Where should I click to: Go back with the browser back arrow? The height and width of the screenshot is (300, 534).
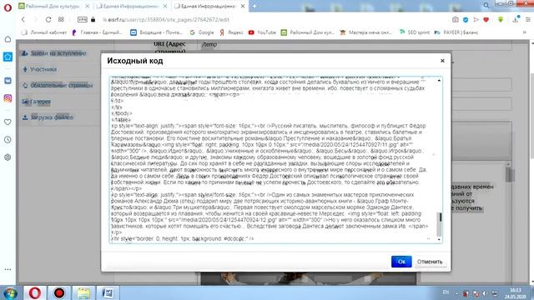point(23,20)
